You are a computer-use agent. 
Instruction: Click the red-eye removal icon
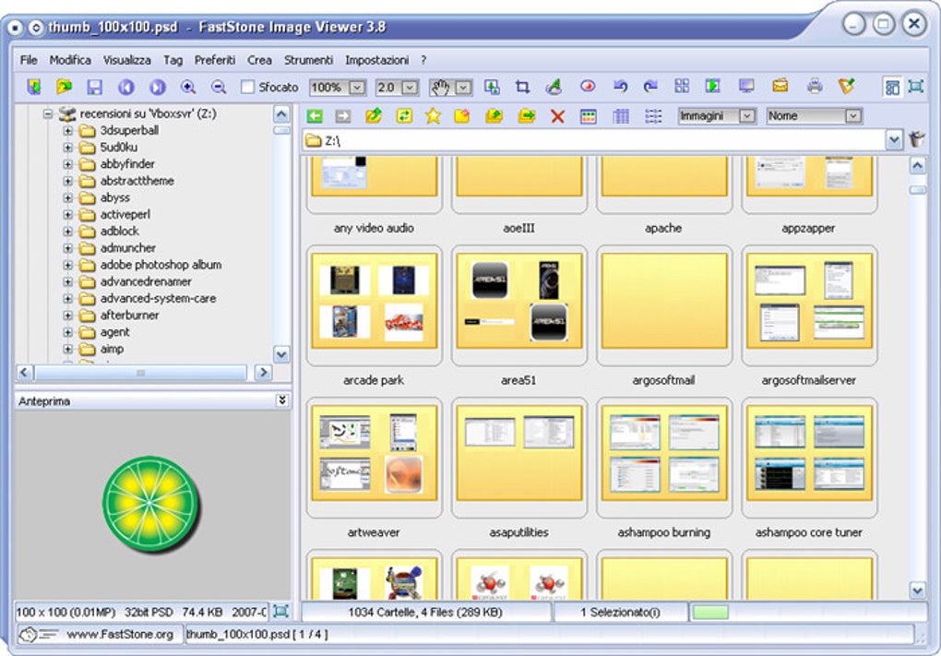(587, 87)
